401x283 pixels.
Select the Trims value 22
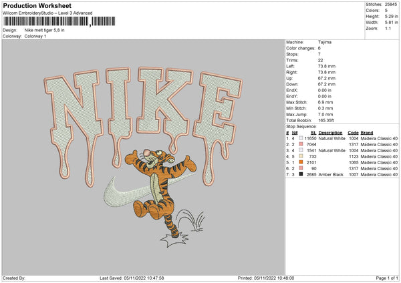coord(320,60)
